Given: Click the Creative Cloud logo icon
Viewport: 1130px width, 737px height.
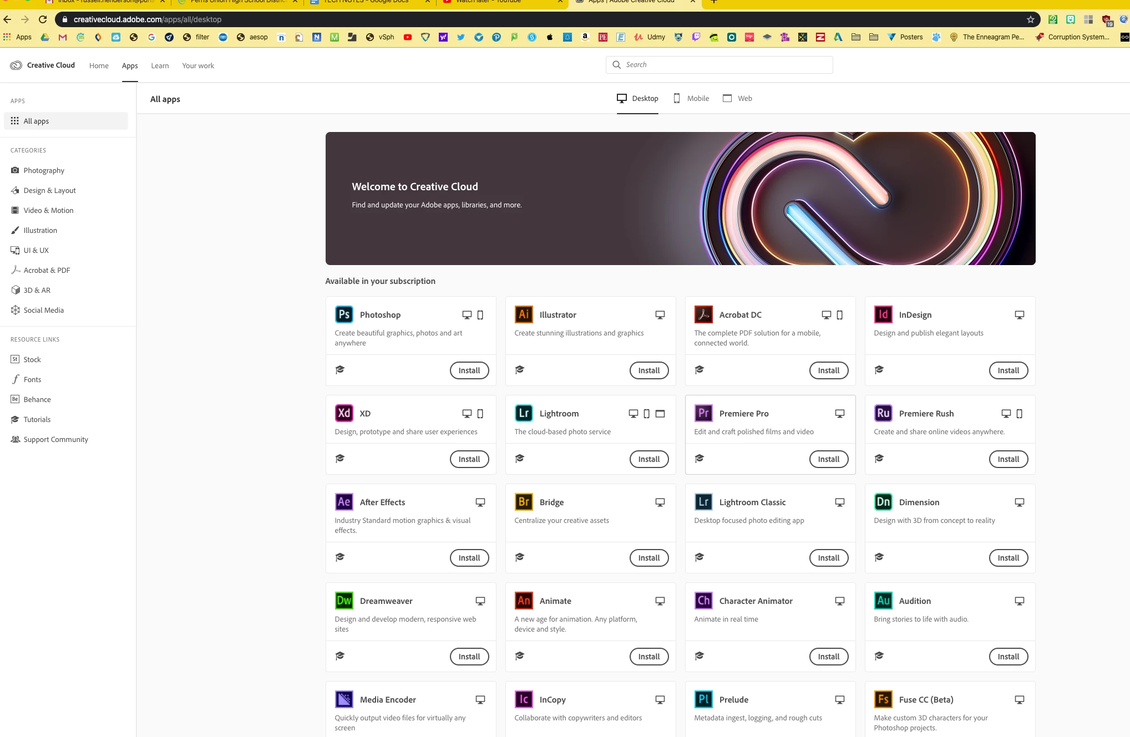Looking at the screenshot, I should pos(16,65).
